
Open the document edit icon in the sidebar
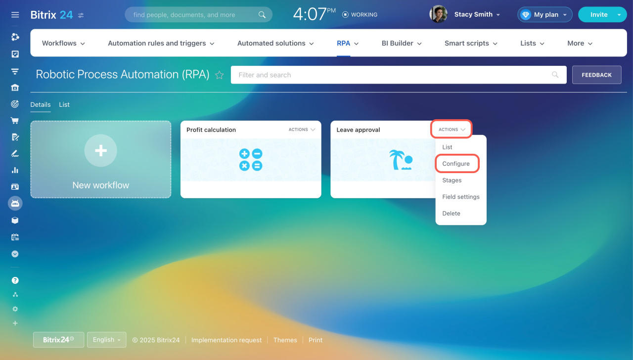[15, 137]
